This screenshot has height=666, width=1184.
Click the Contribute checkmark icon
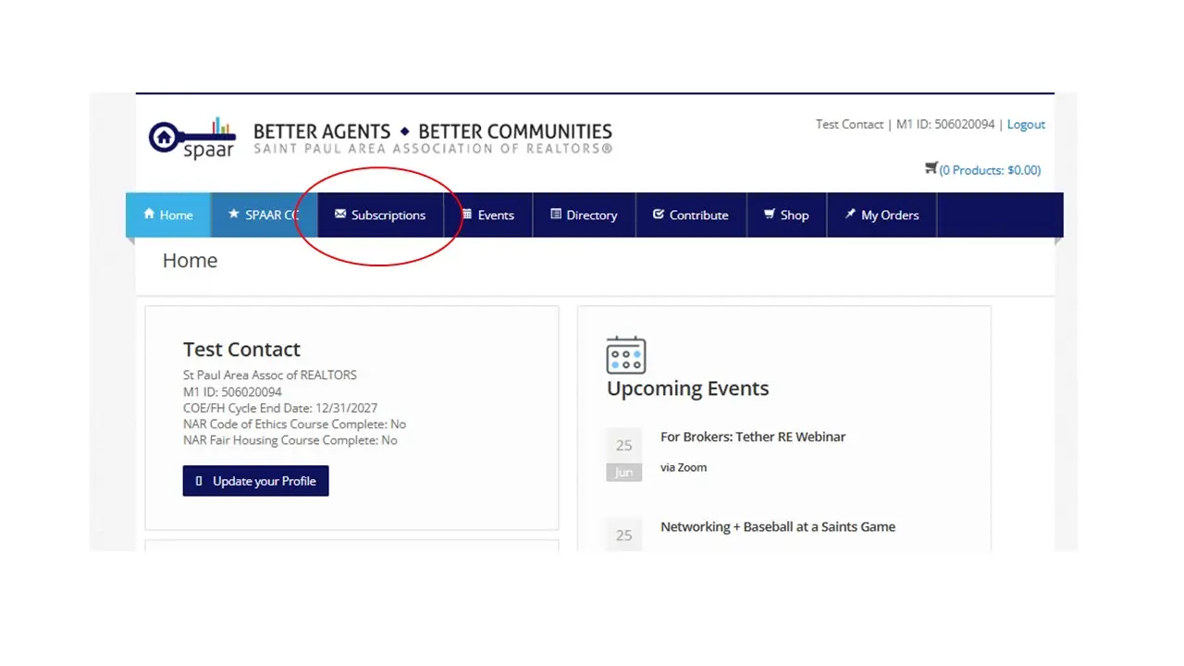click(659, 215)
